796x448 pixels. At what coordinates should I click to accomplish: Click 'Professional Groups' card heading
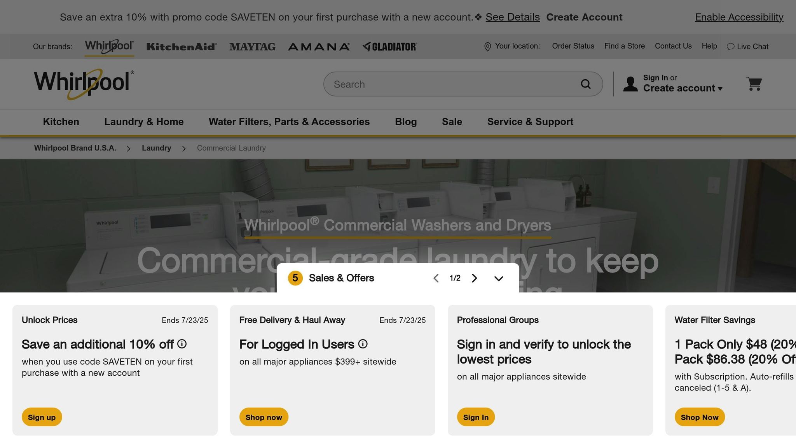(x=497, y=320)
